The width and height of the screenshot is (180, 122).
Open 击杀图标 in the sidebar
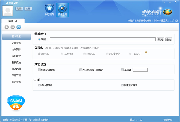[16, 49]
